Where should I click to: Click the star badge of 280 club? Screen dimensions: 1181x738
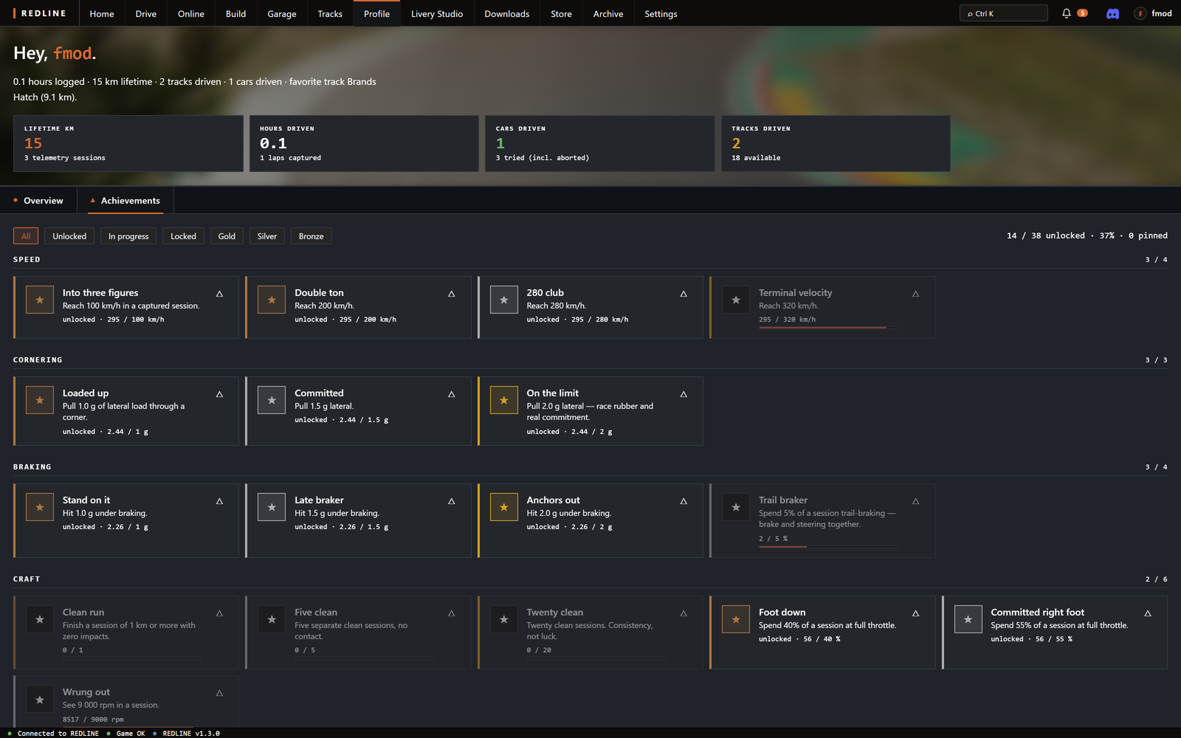[504, 300]
